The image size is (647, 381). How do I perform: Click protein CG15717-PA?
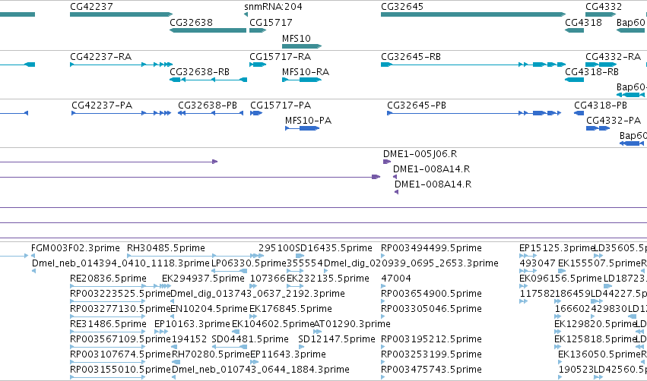281,105
